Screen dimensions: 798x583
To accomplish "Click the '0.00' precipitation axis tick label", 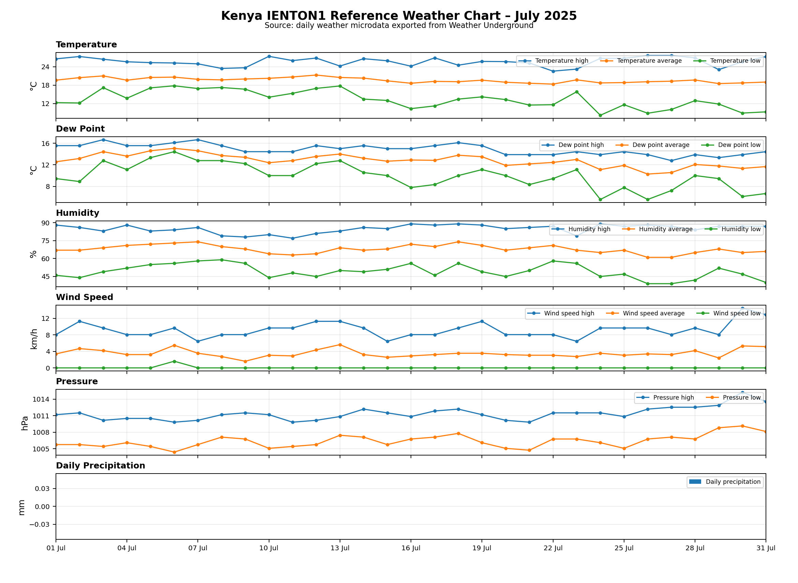I will click(42, 507).
